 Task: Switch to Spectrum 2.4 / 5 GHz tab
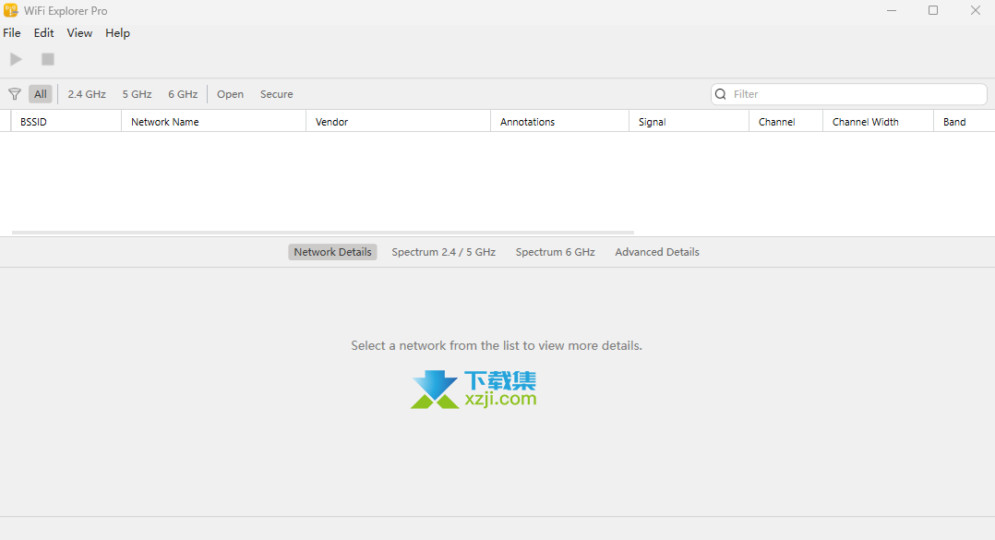(x=443, y=252)
